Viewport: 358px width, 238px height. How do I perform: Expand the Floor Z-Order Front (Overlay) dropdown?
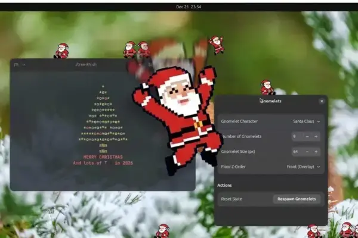(x=303, y=167)
